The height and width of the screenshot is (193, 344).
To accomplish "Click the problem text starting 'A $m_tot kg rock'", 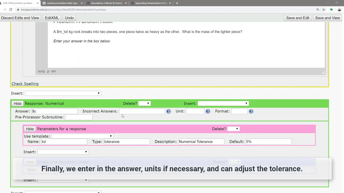I will pyautogui.click(x=148, y=32).
